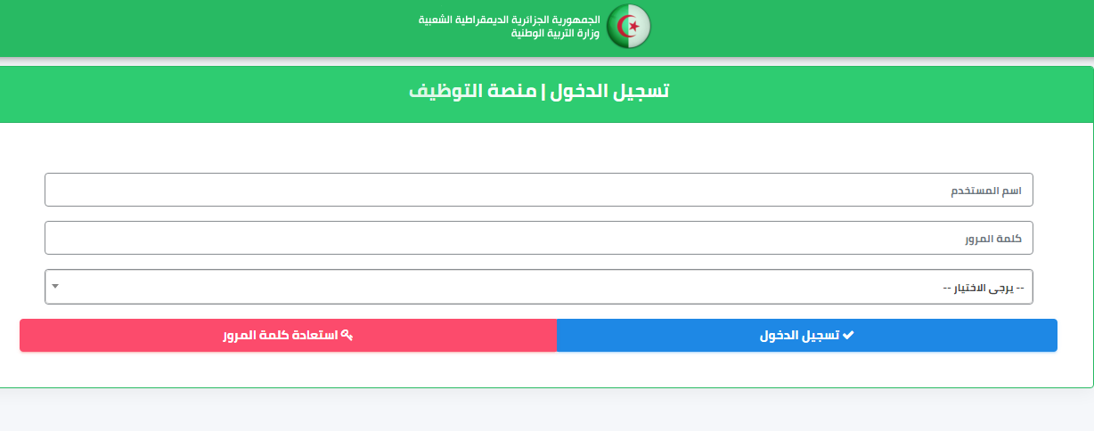Click the blue تسجيل الدخول button
The width and height of the screenshot is (1094, 431).
(807, 335)
